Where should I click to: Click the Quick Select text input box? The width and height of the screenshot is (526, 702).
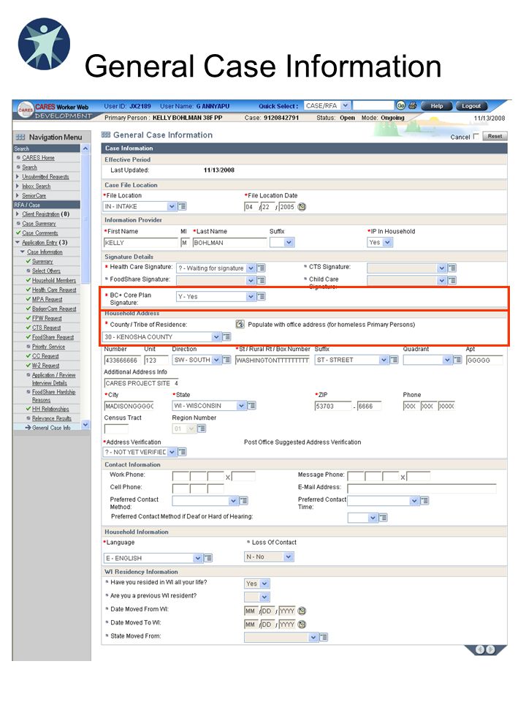[x=373, y=105]
